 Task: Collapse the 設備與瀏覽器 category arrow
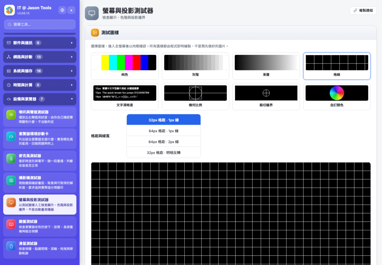[x=72, y=99]
